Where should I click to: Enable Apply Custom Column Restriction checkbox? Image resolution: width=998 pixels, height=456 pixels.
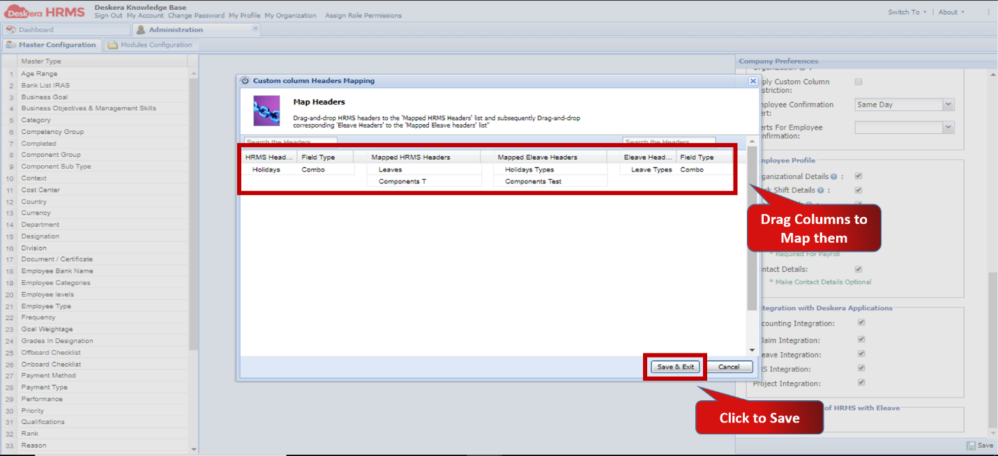pos(859,82)
